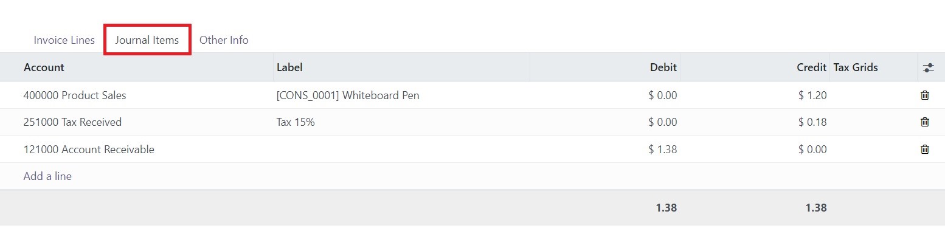This screenshot has width=945, height=231.
Task: Delete the Account Receivable journal line
Action: coord(924,149)
